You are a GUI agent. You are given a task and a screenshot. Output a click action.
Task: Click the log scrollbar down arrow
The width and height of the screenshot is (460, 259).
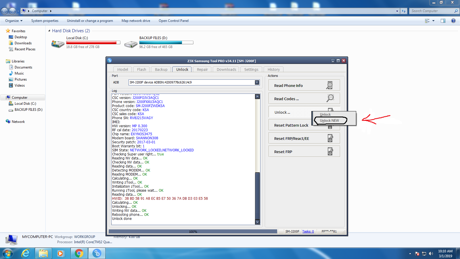pos(258,222)
